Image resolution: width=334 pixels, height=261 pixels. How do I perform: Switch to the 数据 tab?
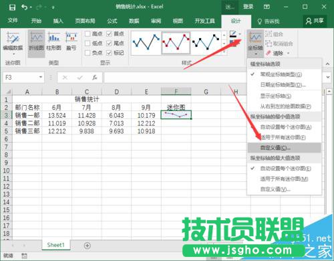(134, 21)
